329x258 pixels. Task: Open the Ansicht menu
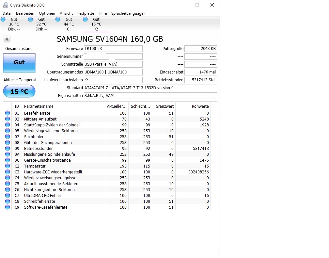(x=66, y=13)
